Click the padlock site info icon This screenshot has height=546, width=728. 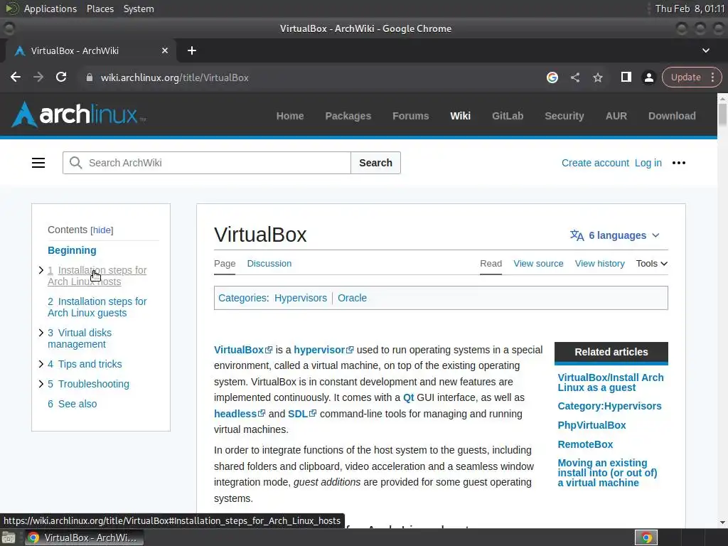[x=90, y=77]
